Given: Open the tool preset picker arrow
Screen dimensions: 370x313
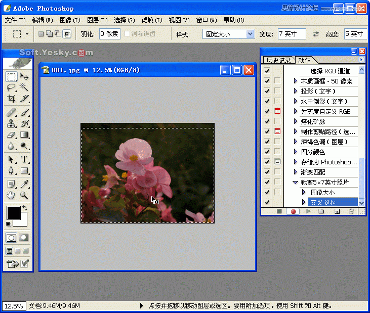Looking at the screenshot, I should coord(27,34).
